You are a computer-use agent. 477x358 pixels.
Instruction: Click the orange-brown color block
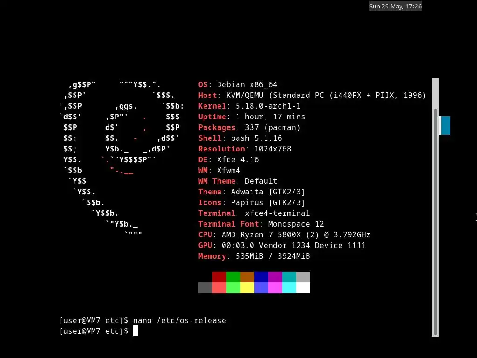point(247,277)
